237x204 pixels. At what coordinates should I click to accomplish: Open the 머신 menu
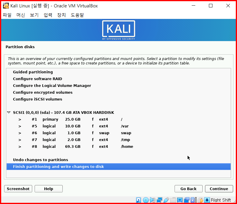(x=21, y=15)
